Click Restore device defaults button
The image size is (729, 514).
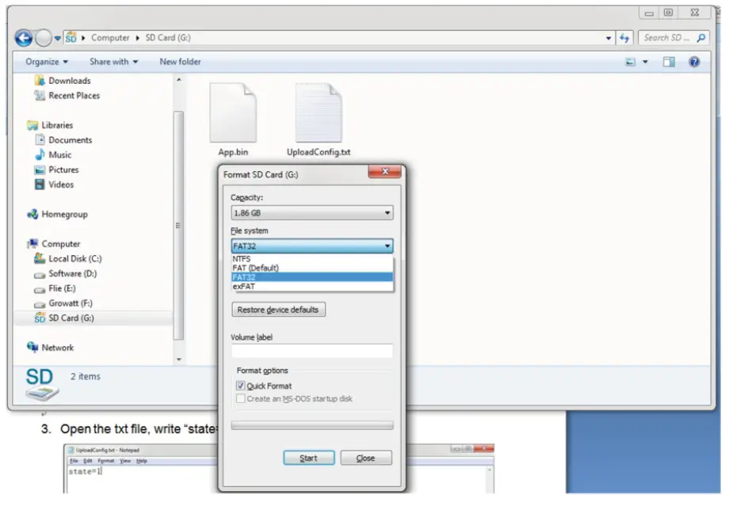pos(278,310)
